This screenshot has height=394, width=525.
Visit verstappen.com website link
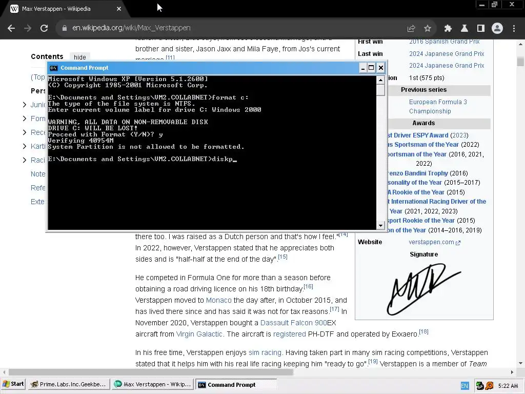(435, 242)
